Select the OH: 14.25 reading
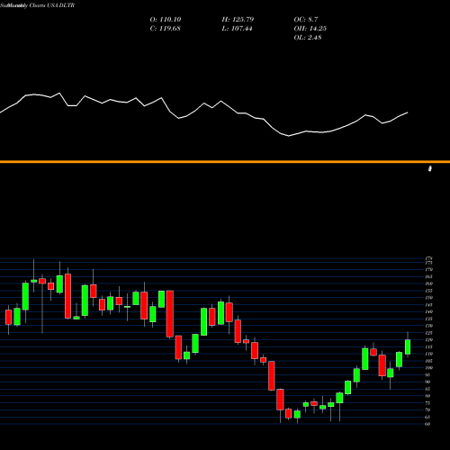450x450 pixels. pos(310,28)
